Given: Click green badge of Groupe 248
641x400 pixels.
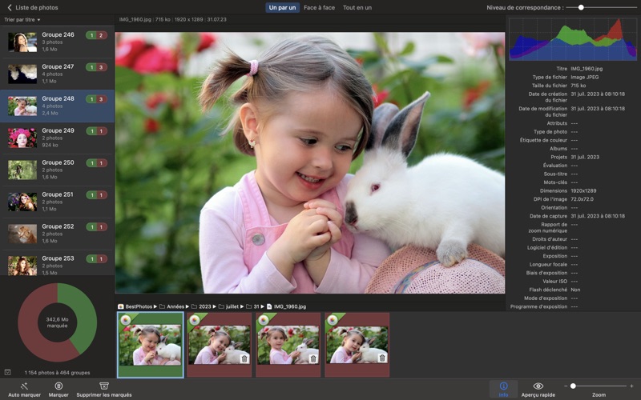Looking at the screenshot, I should click(x=91, y=98).
